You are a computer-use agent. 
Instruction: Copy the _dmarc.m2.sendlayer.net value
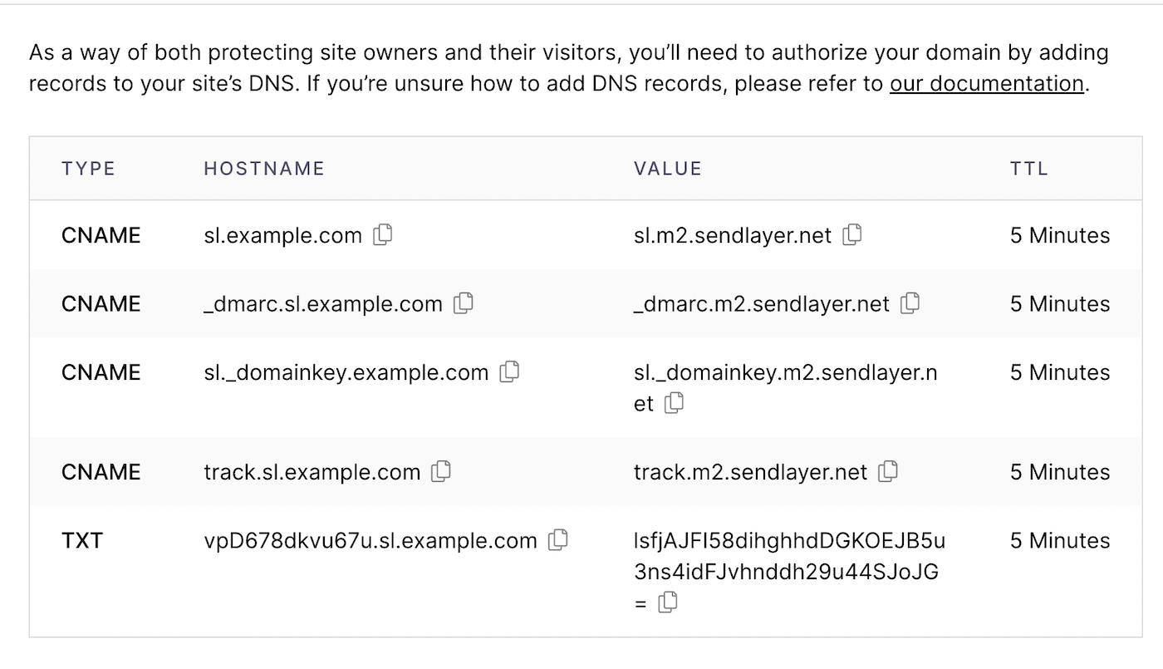pos(910,303)
